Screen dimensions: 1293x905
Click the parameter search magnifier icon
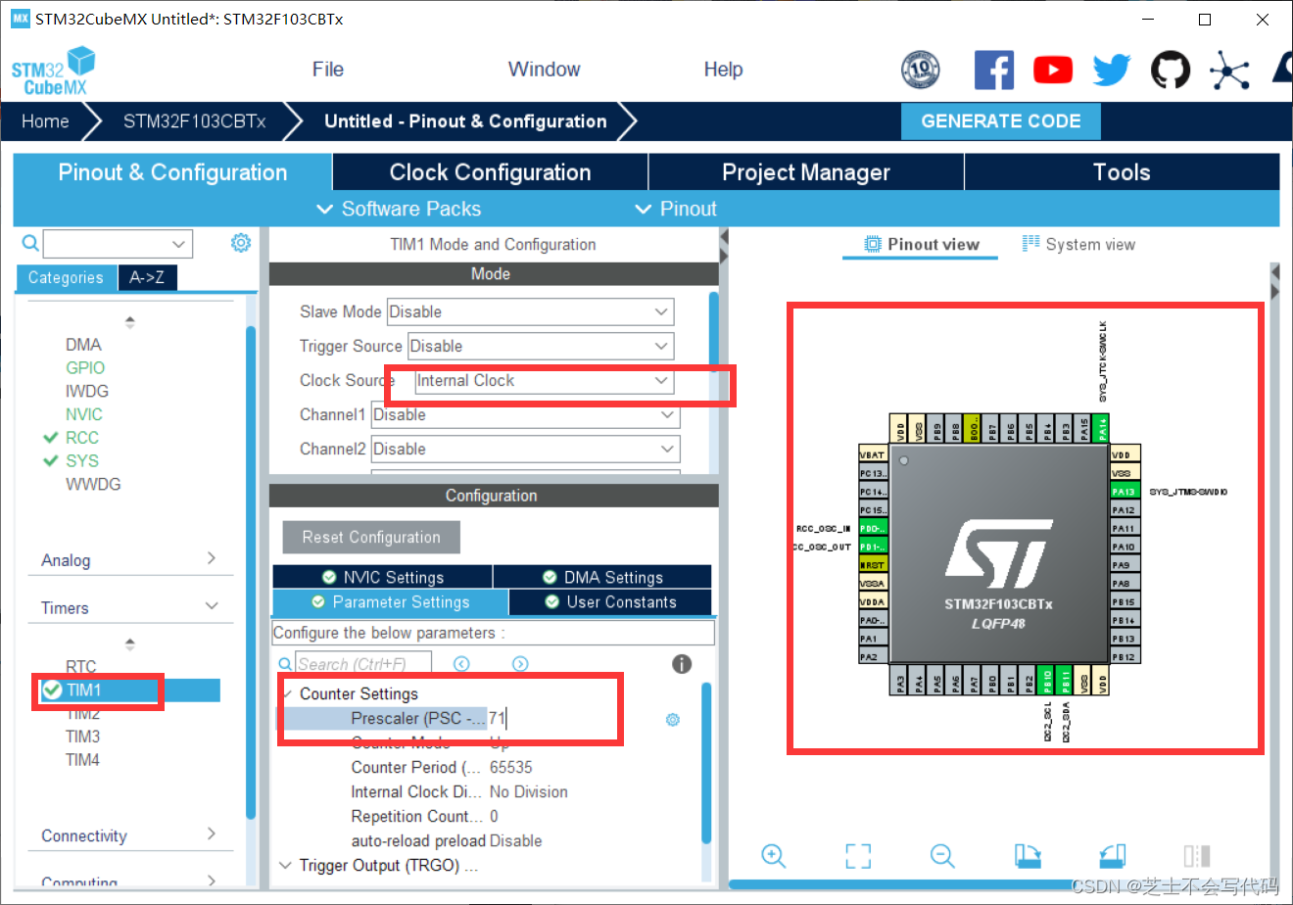[285, 664]
